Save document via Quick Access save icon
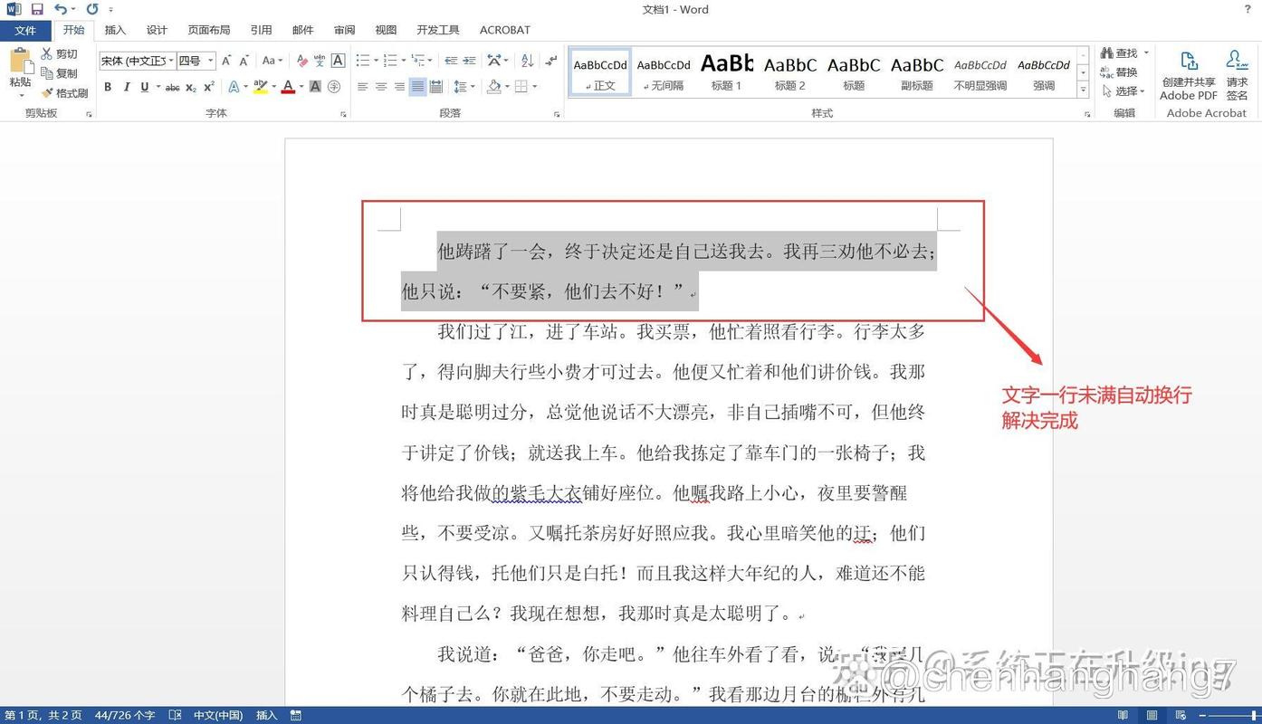The height and width of the screenshot is (724, 1262). [36, 9]
